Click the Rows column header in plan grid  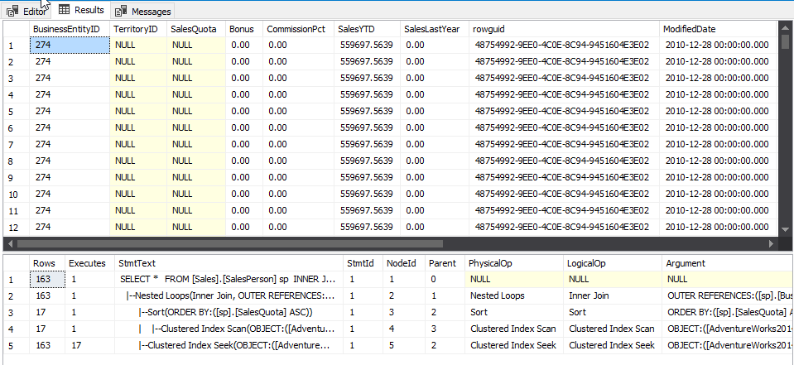pyautogui.click(x=47, y=263)
